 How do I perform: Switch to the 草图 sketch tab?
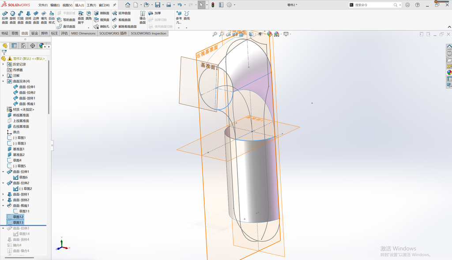15,33
